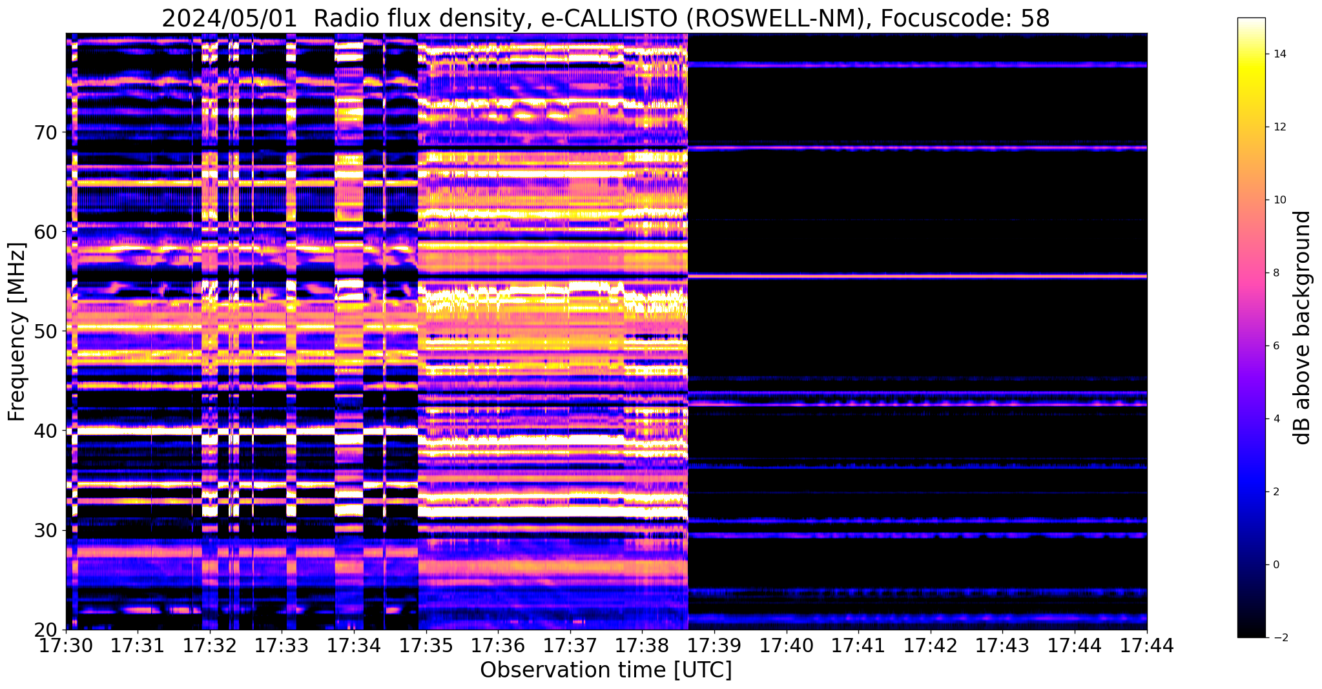Click the 40 MHz frequency tick label

[47, 430]
